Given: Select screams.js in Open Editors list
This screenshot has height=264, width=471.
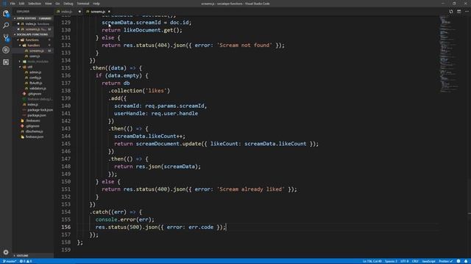Looking at the screenshot, I should [32, 29].
